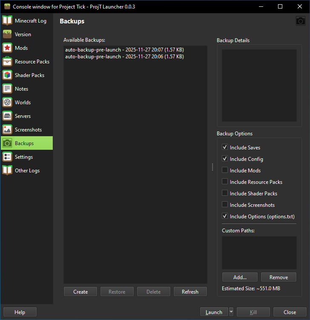310x320 pixels.
Task: Click the Shader Packs cube icon
Action: pos(7,75)
